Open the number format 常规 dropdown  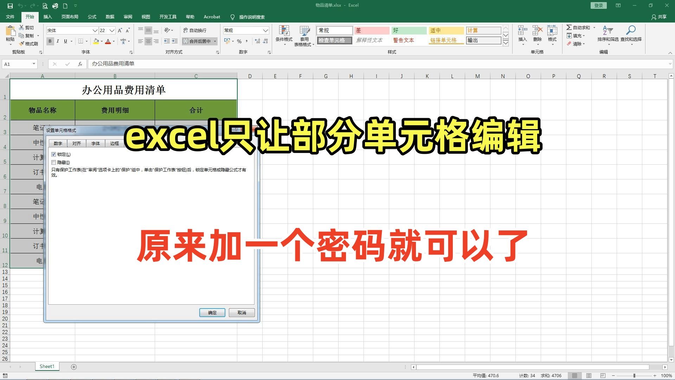[x=265, y=31]
